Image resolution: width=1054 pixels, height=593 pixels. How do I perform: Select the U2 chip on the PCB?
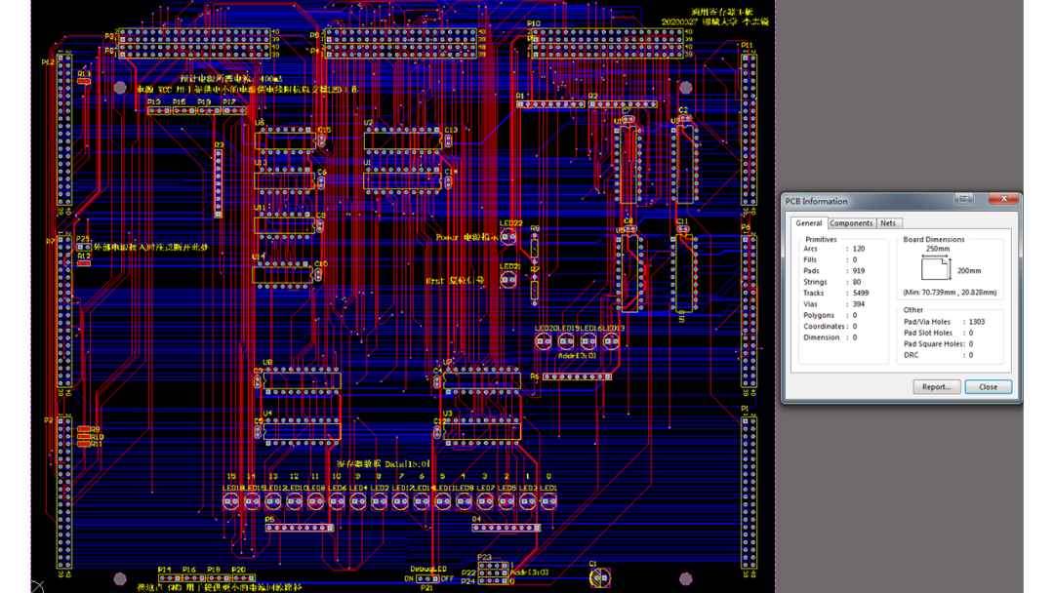point(403,140)
